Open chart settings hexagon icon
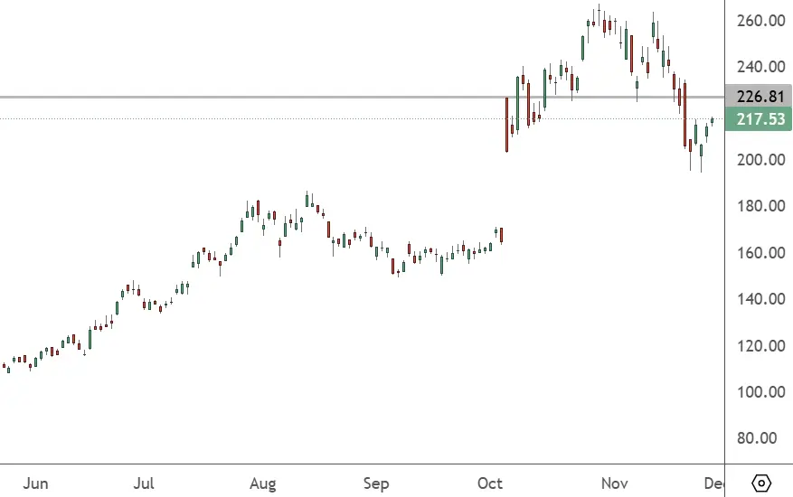The image size is (793, 497). point(761,483)
